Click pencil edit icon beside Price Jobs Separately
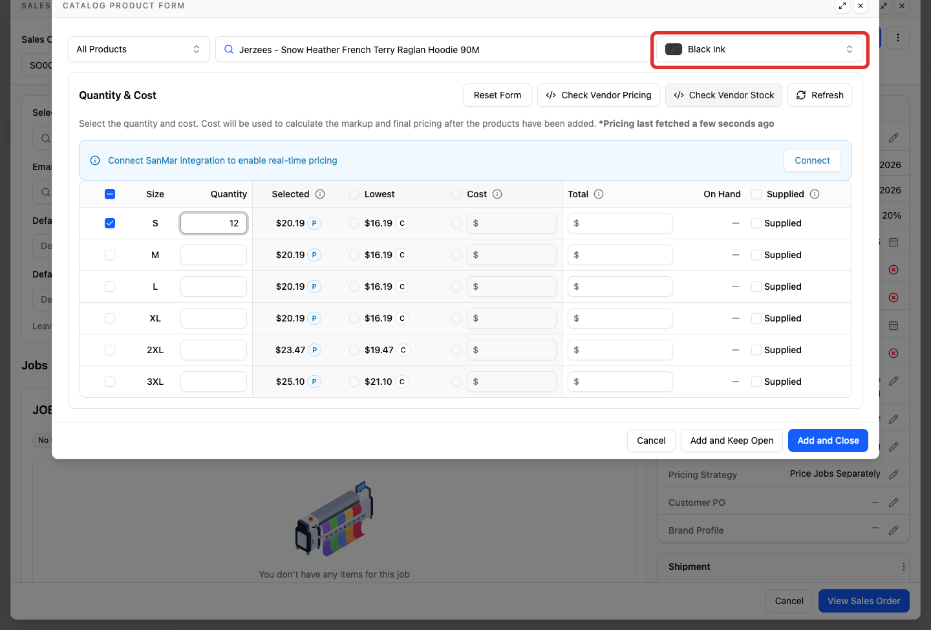Screen dimensions: 931x630 894,475
